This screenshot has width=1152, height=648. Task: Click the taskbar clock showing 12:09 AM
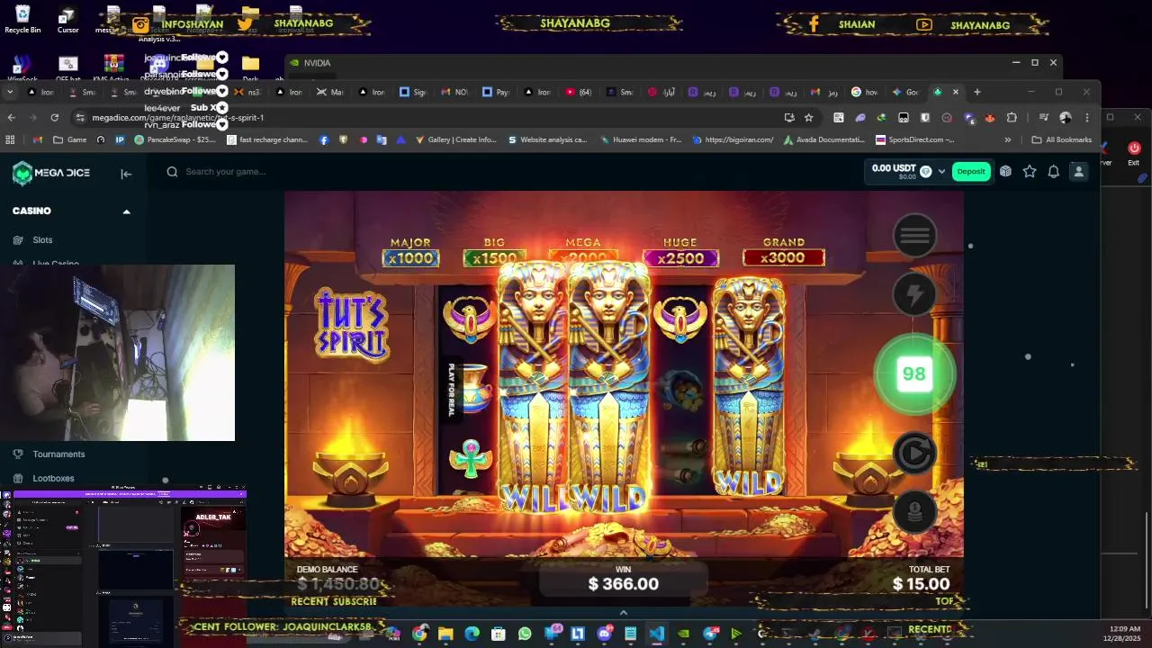[x=1124, y=634]
